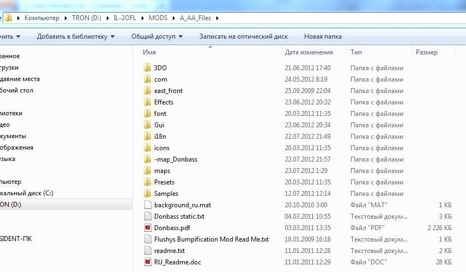
Task: Create a new folder with Новая папка
Action: (x=323, y=36)
